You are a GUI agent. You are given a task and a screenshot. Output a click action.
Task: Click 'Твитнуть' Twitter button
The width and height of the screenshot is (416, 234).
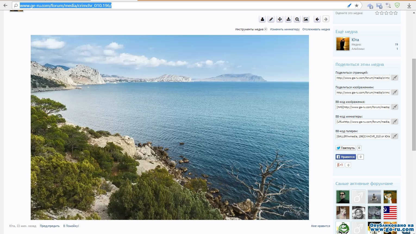346,148
